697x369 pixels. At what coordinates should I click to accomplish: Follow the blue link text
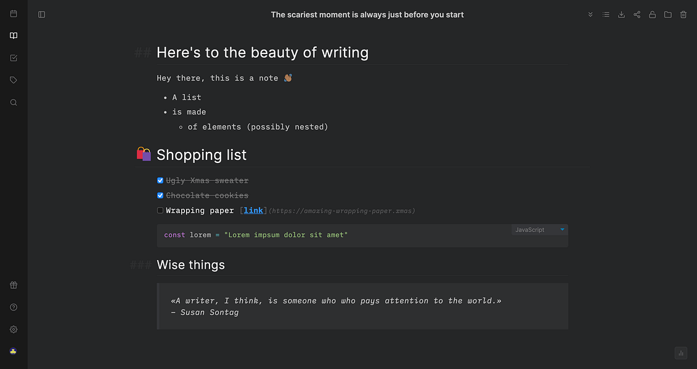(253, 211)
